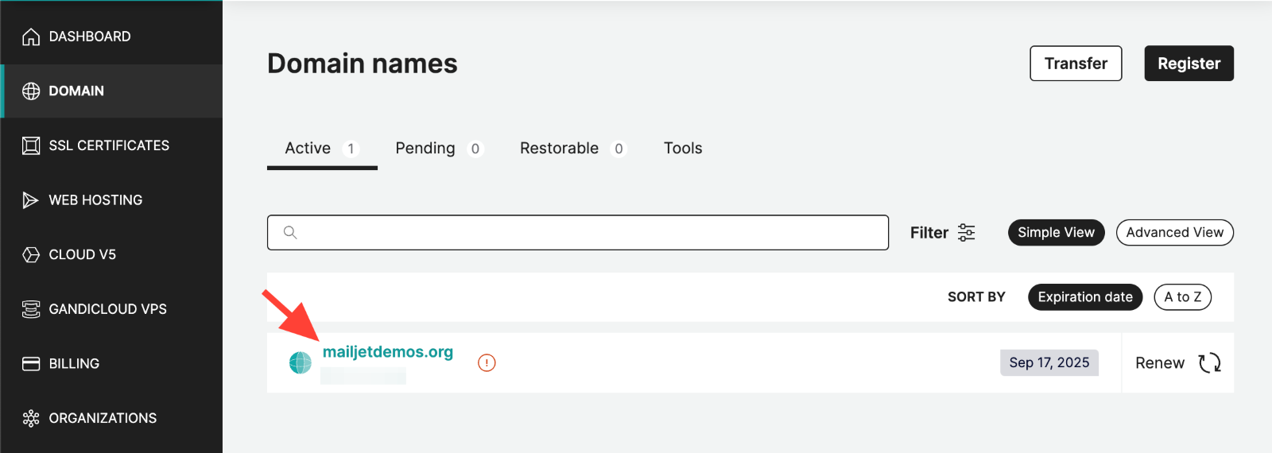Click the GandiCloud VPS server icon
Viewport: 1272px width, 453px height.
point(31,309)
